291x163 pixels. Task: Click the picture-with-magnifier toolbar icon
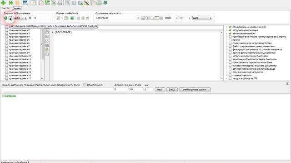coord(25,3)
